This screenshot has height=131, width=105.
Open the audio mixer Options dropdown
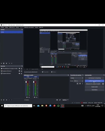(65, 100)
